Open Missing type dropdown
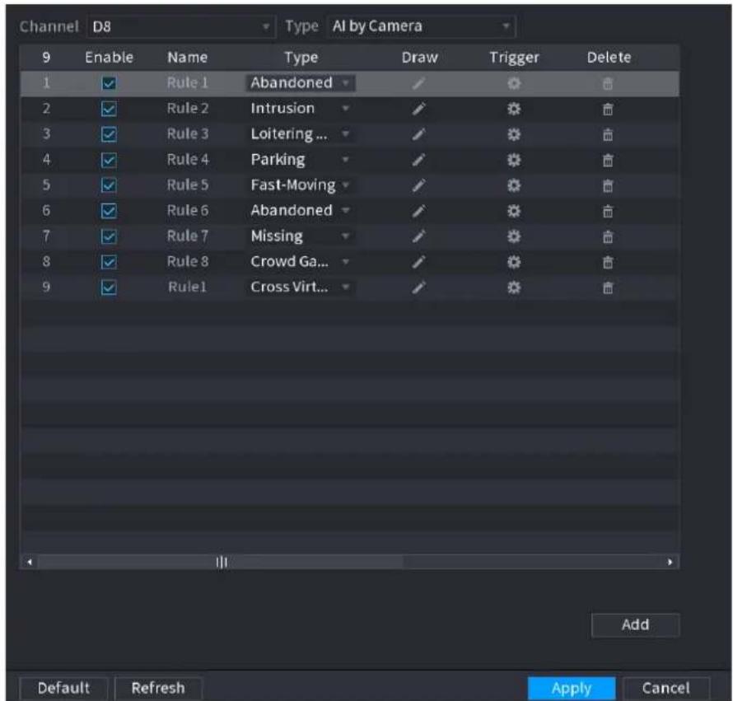This screenshot has height=701, width=733. (301, 236)
